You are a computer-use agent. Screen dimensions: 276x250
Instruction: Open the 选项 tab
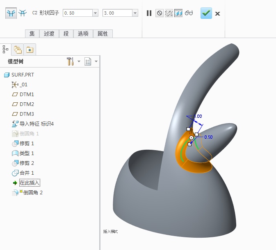[83, 34]
